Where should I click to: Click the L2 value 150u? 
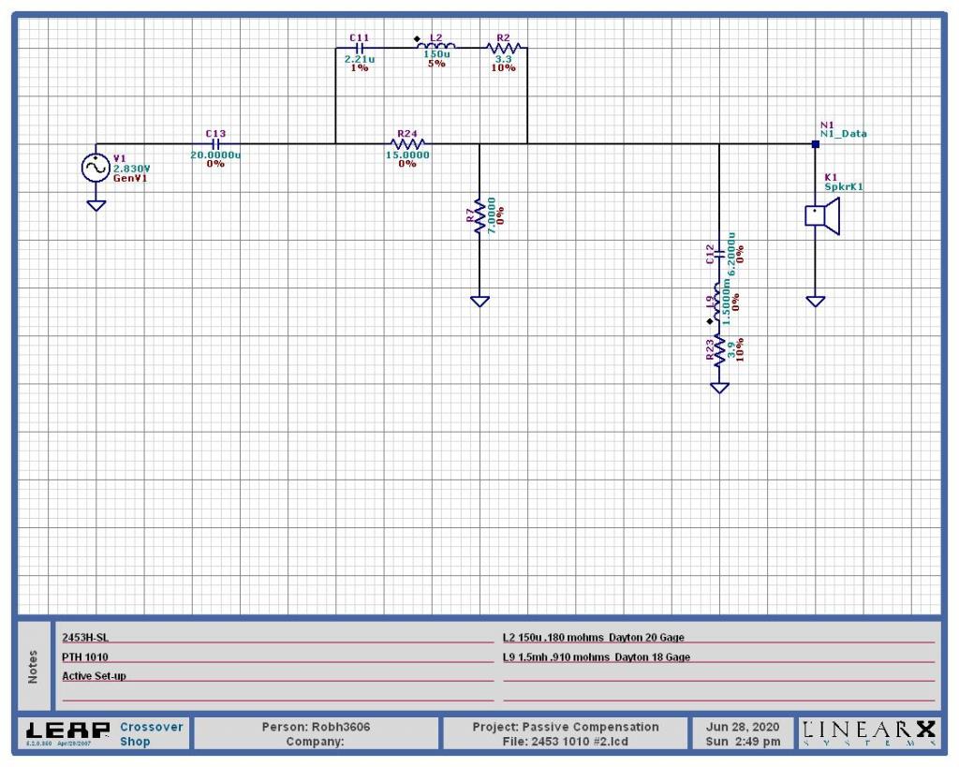(436, 53)
